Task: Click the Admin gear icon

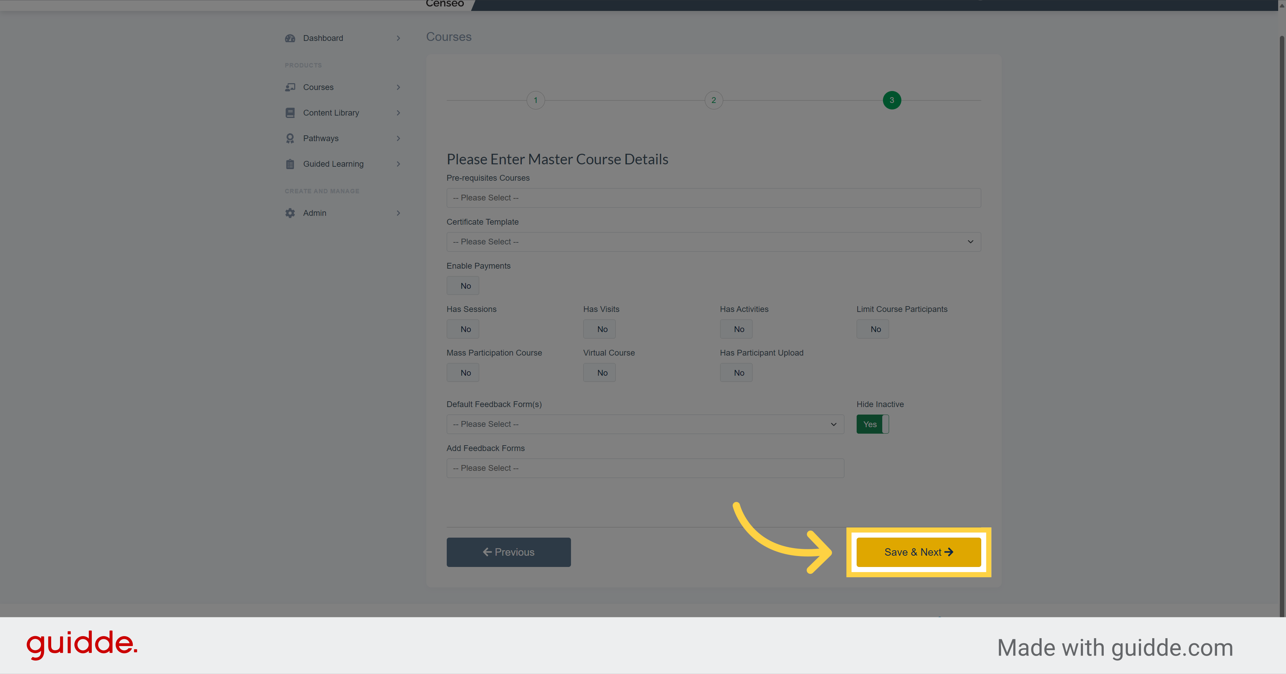Action: coord(290,213)
